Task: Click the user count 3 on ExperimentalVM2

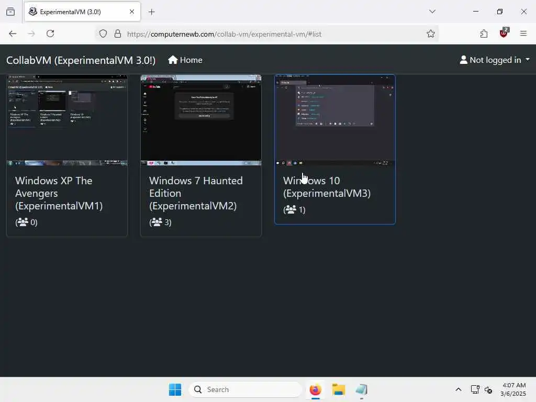Action: [160, 222]
